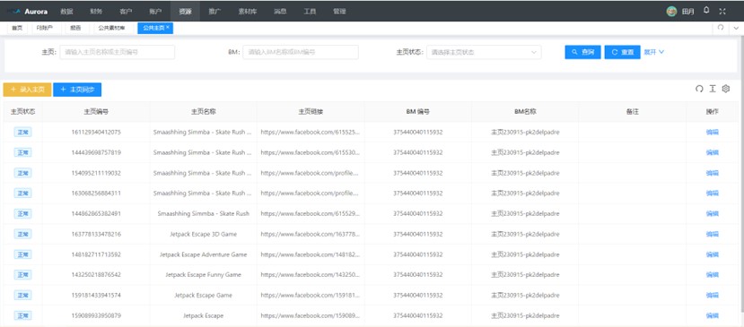Refresh the table data
Image resolution: width=744 pixels, height=327 pixels.
tap(699, 89)
